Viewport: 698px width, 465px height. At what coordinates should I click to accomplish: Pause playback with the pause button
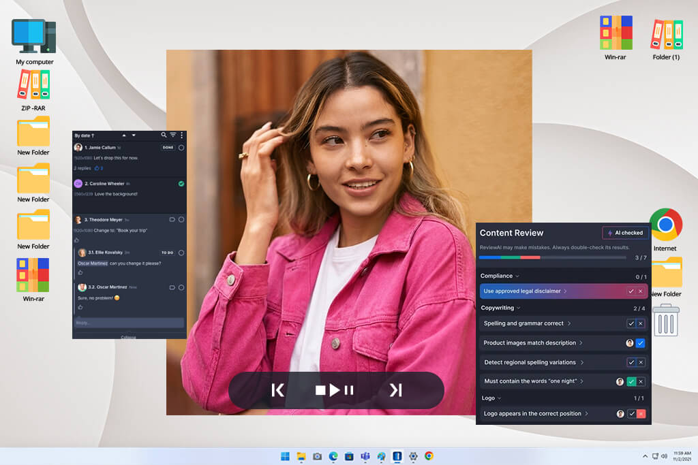[349, 390]
